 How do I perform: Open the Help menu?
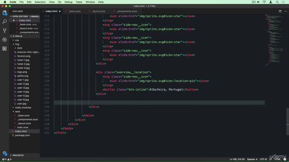pos(101,2)
